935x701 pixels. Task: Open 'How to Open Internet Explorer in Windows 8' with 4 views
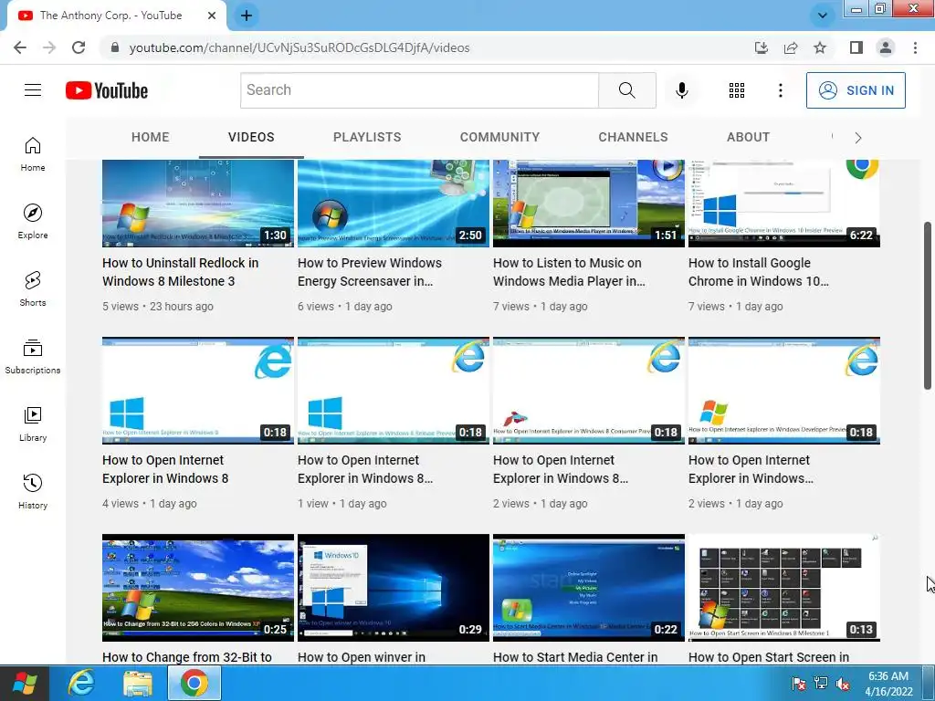click(165, 469)
